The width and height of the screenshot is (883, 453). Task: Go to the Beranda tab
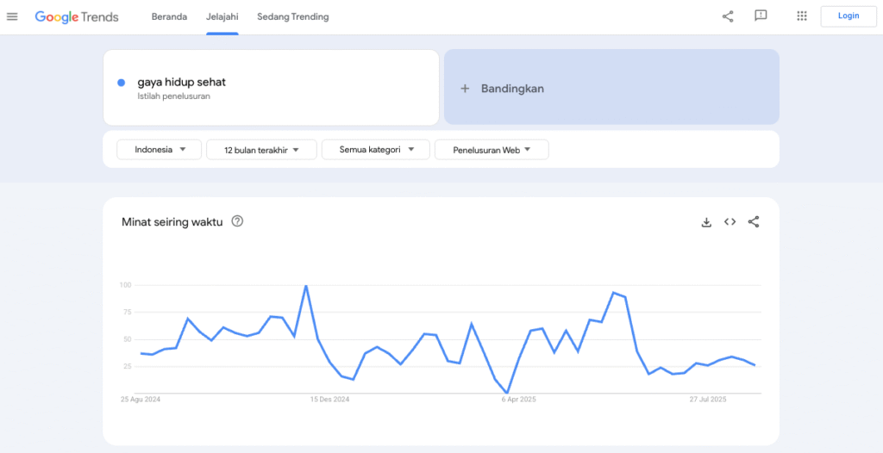[x=169, y=16]
